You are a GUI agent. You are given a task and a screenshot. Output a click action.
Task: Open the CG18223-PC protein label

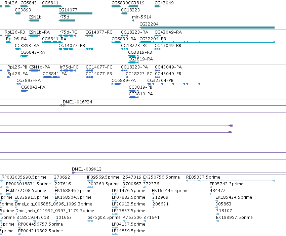pyautogui.click(x=139, y=74)
